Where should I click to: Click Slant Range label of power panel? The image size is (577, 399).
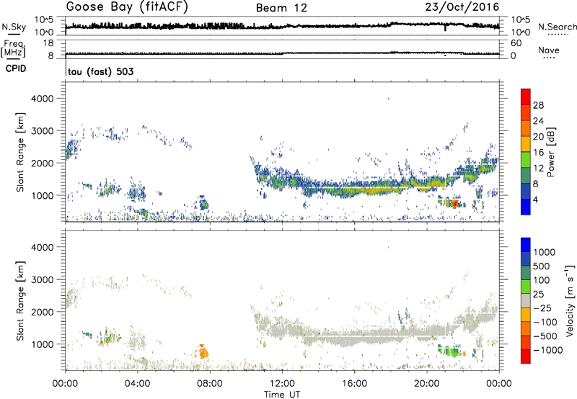tap(20, 152)
